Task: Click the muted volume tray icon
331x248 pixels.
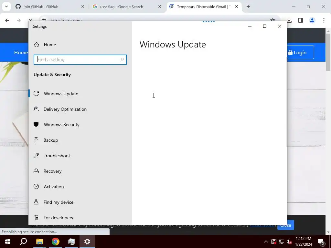Action: 289,242
